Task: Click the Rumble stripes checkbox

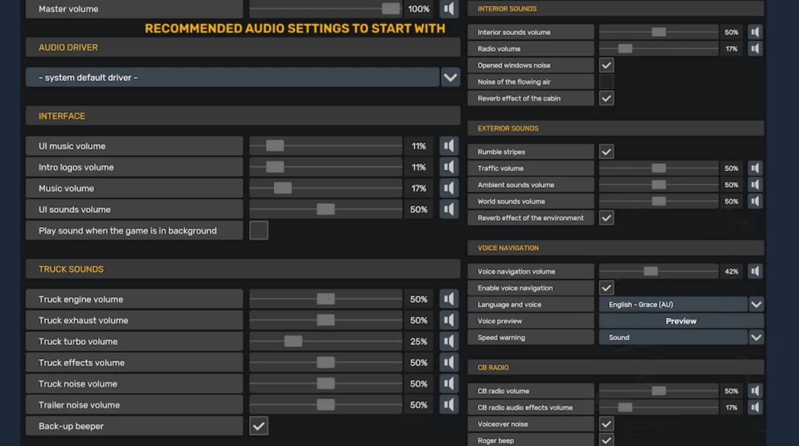Action: 607,152
